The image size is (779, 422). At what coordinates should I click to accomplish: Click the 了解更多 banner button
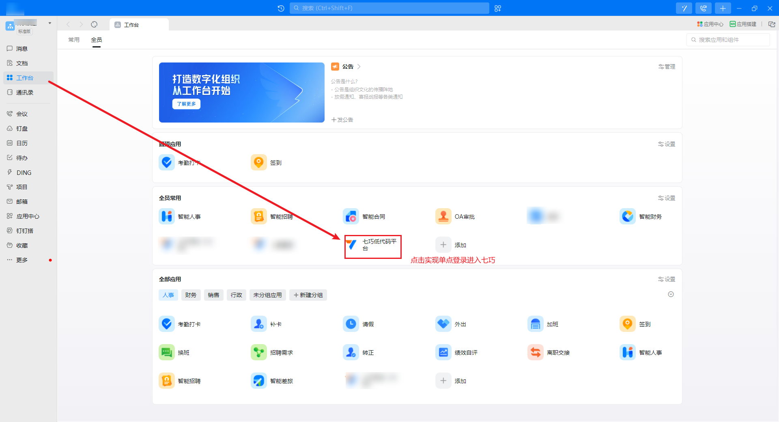[186, 104]
